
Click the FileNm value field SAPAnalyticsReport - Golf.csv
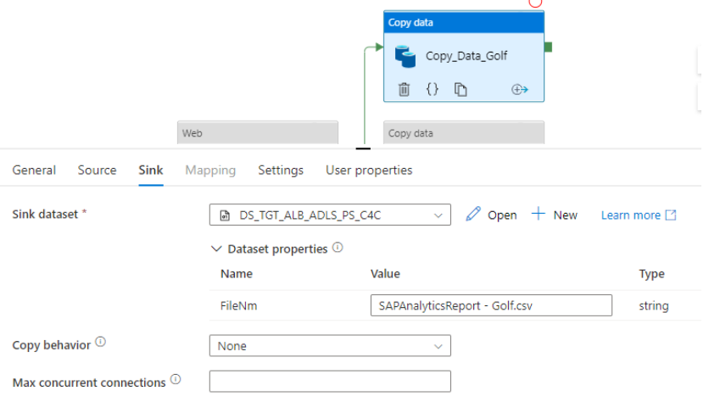pos(491,305)
